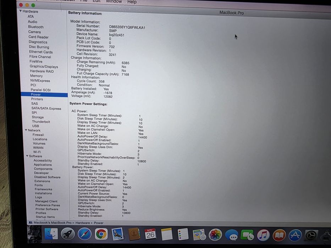Click Power in the path bar
331x248 pixels.
tap(99, 223)
